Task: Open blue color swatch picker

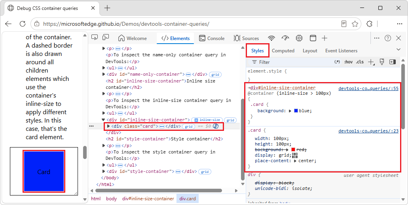Action: [296, 111]
